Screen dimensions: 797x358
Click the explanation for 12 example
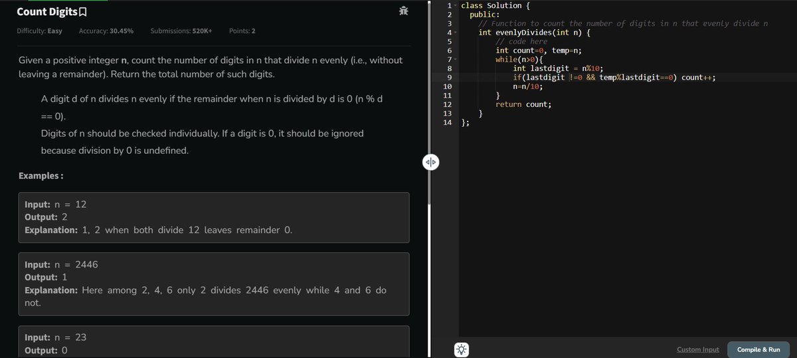tap(158, 230)
